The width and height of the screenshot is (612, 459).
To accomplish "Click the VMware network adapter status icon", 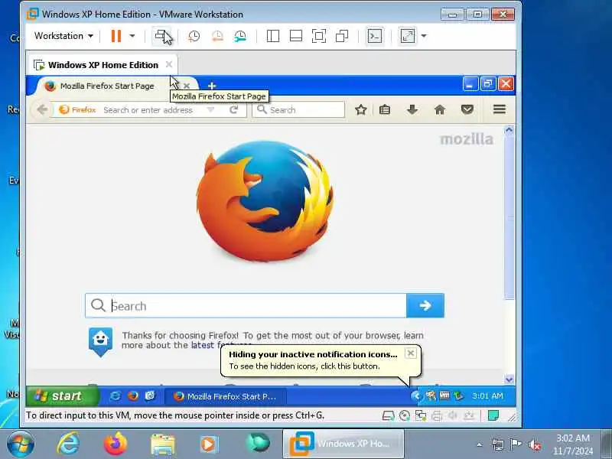I will [x=420, y=415].
